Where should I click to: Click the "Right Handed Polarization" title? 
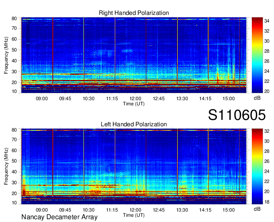pyautogui.click(x=134, y=13)
